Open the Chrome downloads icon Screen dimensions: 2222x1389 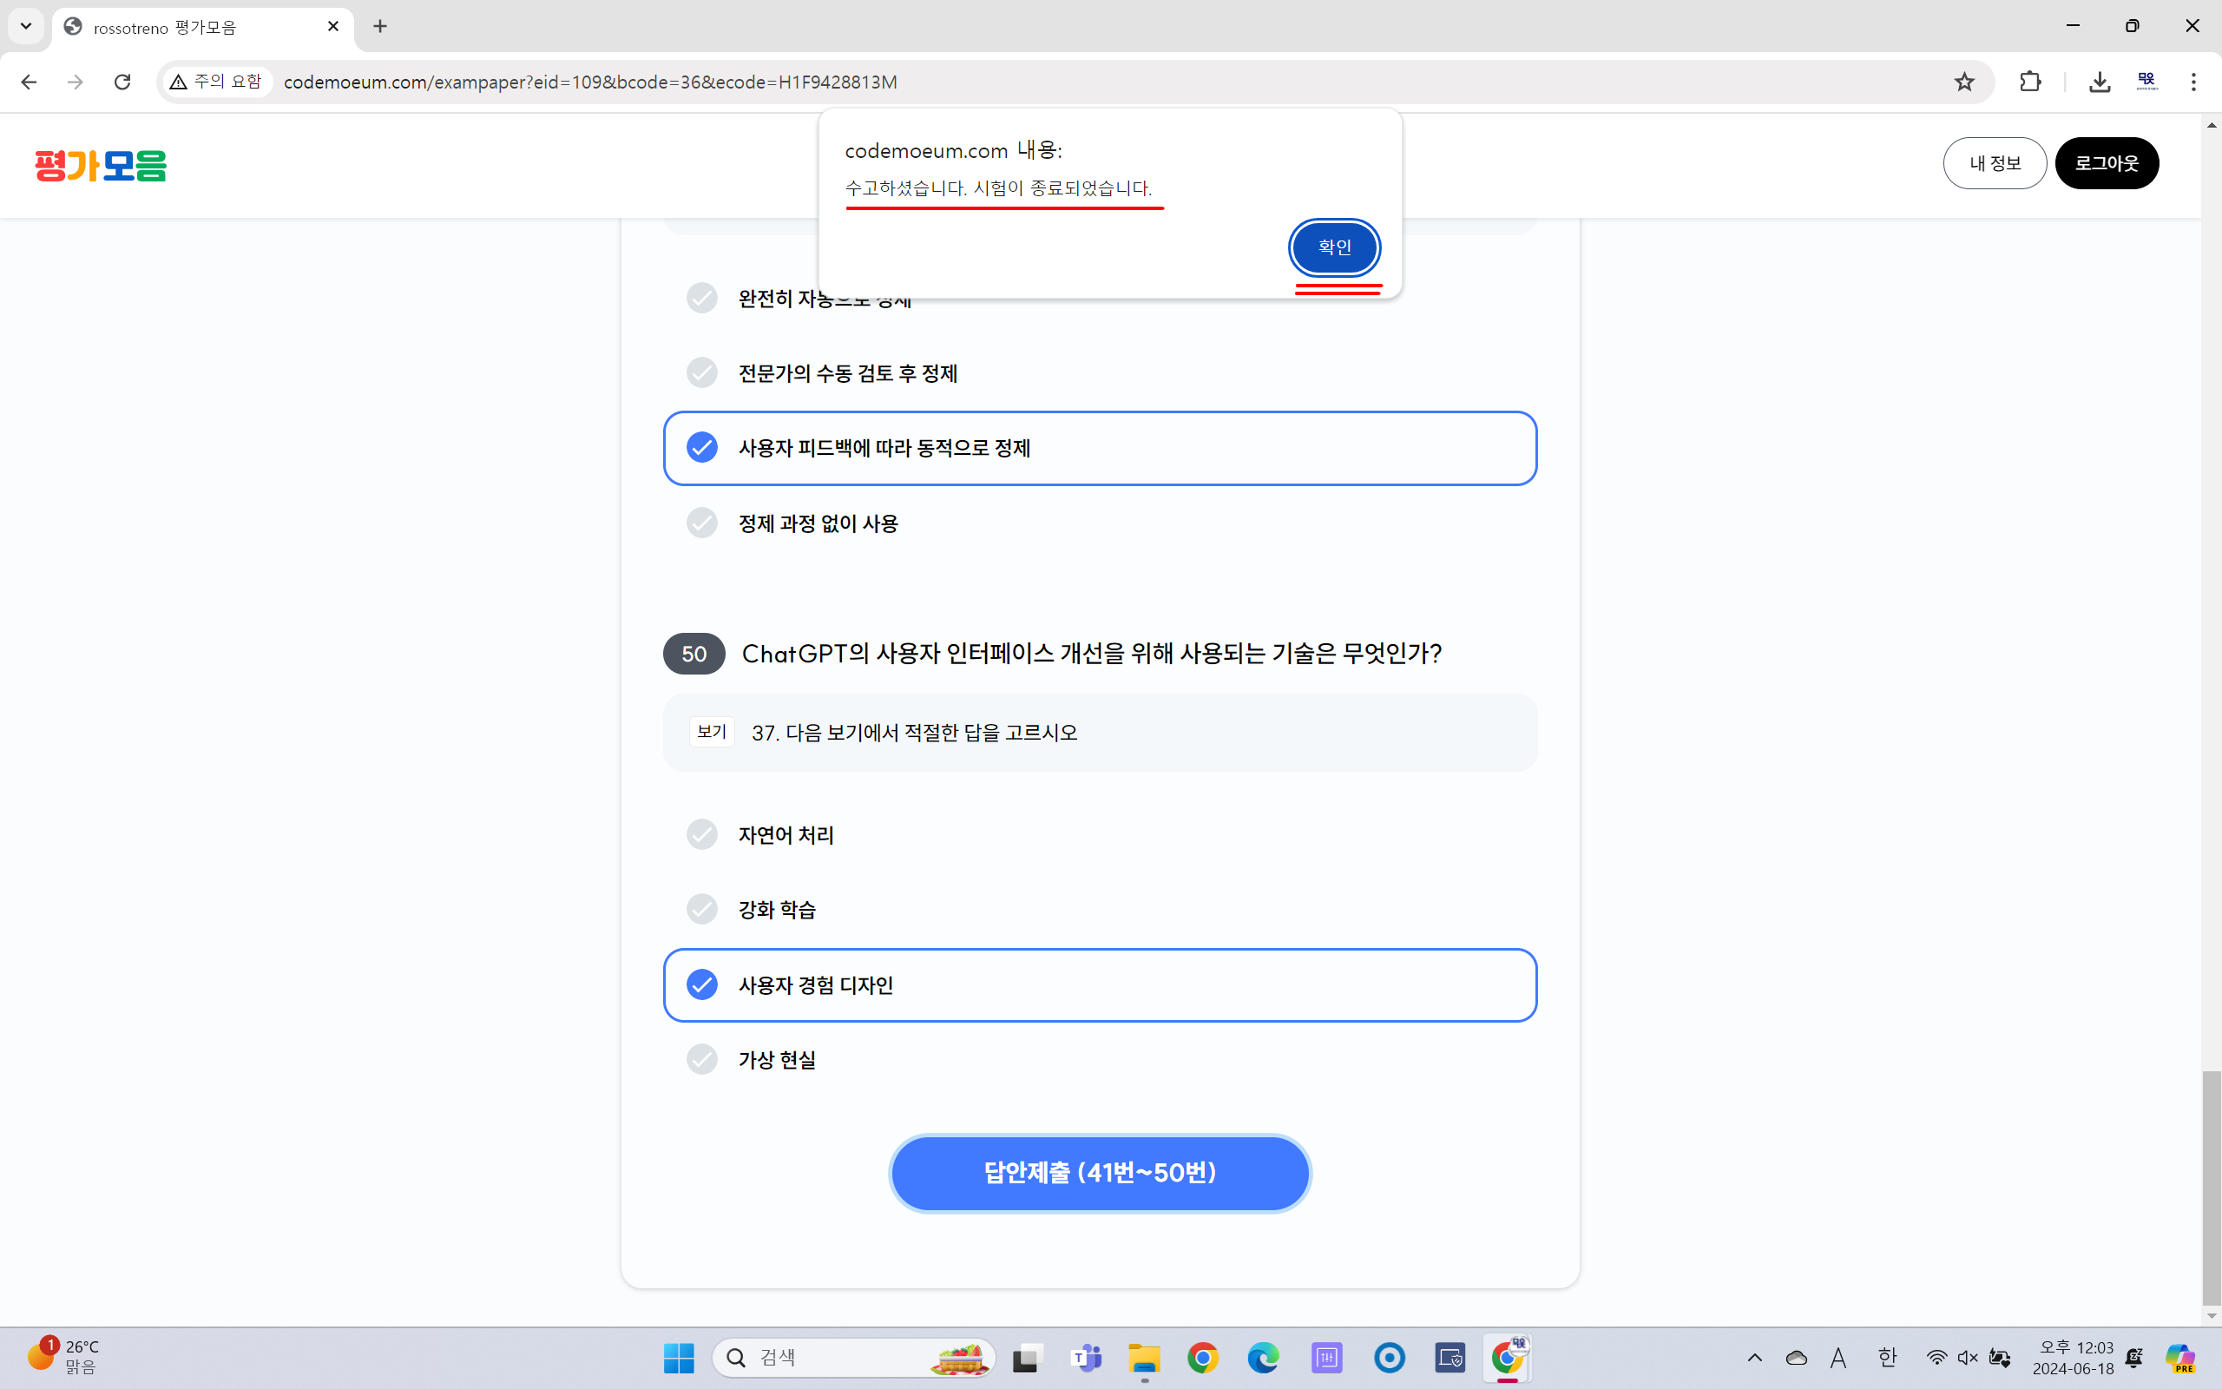[2099, 82]
